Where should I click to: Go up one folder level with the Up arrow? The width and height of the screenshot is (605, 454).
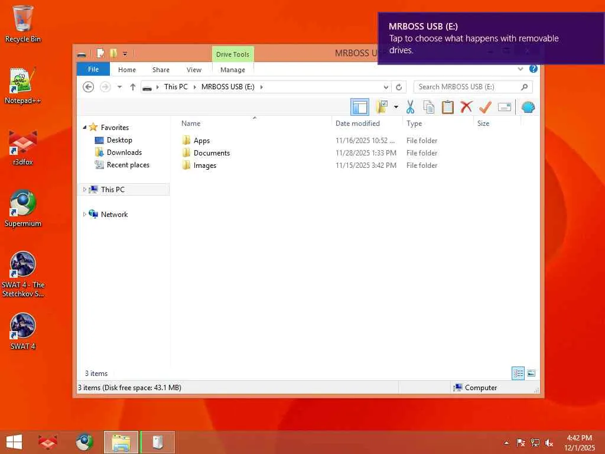click(133, 87)
